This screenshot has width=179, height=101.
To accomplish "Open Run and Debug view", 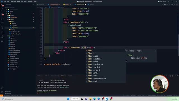I will tap(2, 19).
